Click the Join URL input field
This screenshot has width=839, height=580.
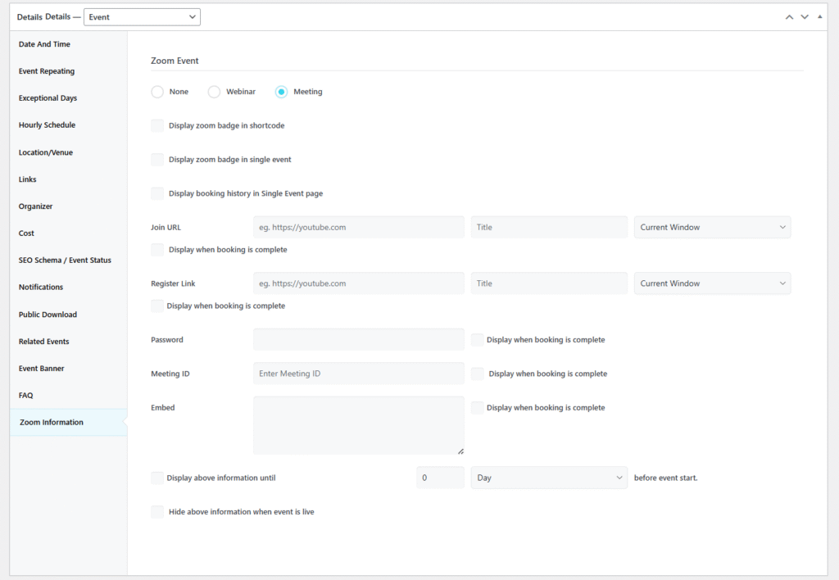(x=358, y=227)
